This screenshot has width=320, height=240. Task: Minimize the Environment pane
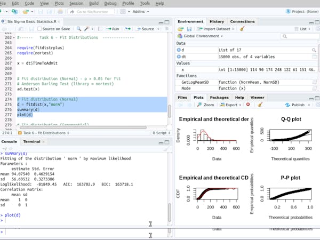click(311, 22)
